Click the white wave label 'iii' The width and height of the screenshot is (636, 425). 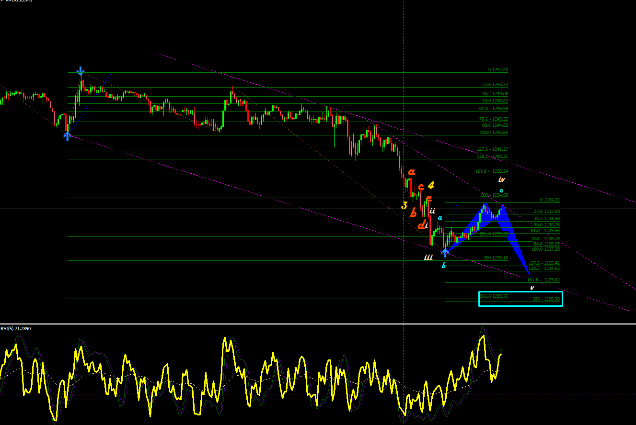point(428,257)
